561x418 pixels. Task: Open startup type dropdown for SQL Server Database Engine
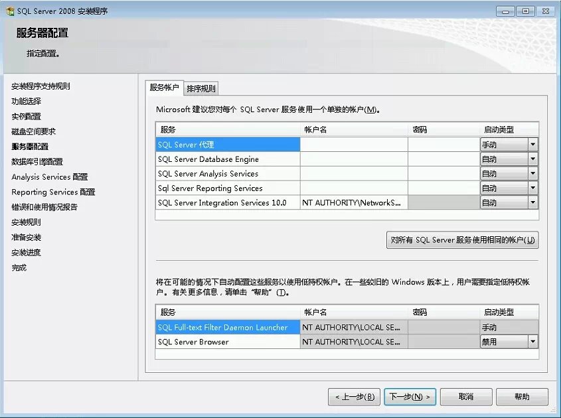tap(532, 159)
